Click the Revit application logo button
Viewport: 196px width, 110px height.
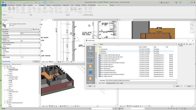point(3,2)
